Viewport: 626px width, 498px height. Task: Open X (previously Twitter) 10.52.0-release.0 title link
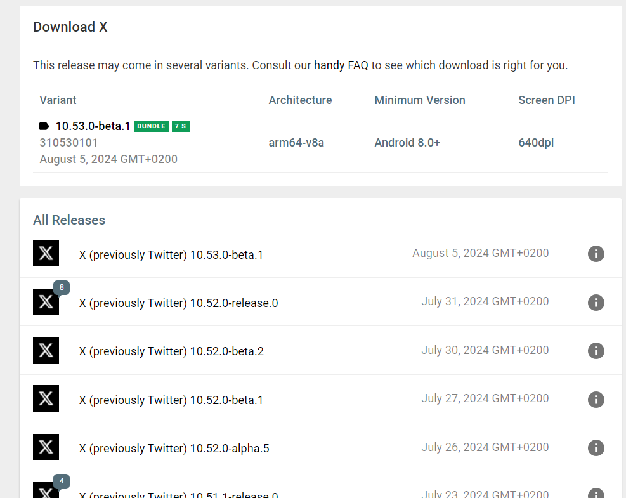[178, 303]
